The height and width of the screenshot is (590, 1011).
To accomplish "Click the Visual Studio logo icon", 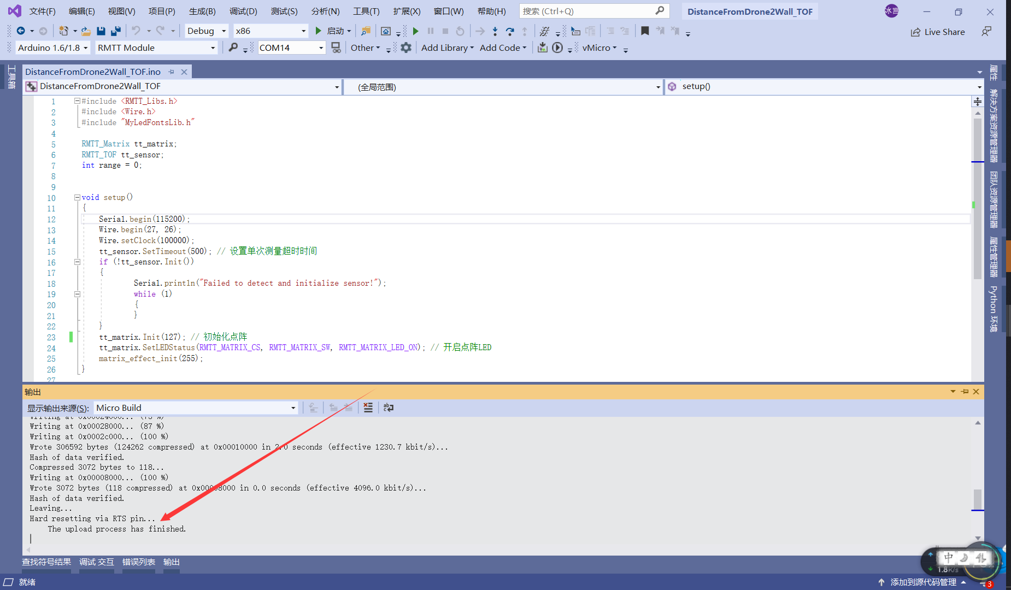I will pos(15,11).
